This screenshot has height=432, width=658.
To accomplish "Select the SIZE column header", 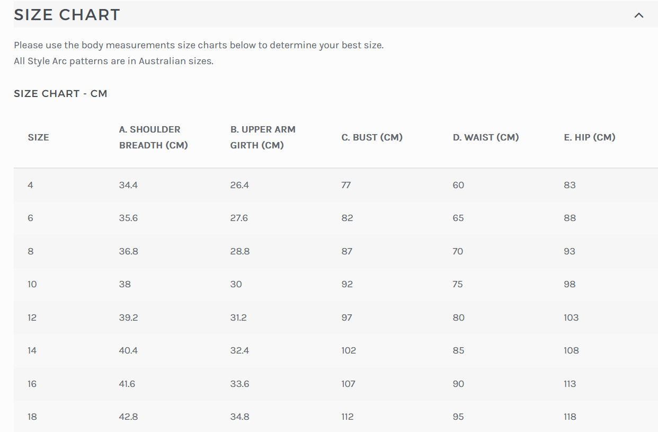I will [38, 137].
